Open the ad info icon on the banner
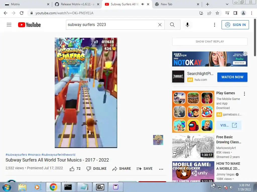Image resolution: width=257 pixels, height=192 pixels. [x=245, y=53]
